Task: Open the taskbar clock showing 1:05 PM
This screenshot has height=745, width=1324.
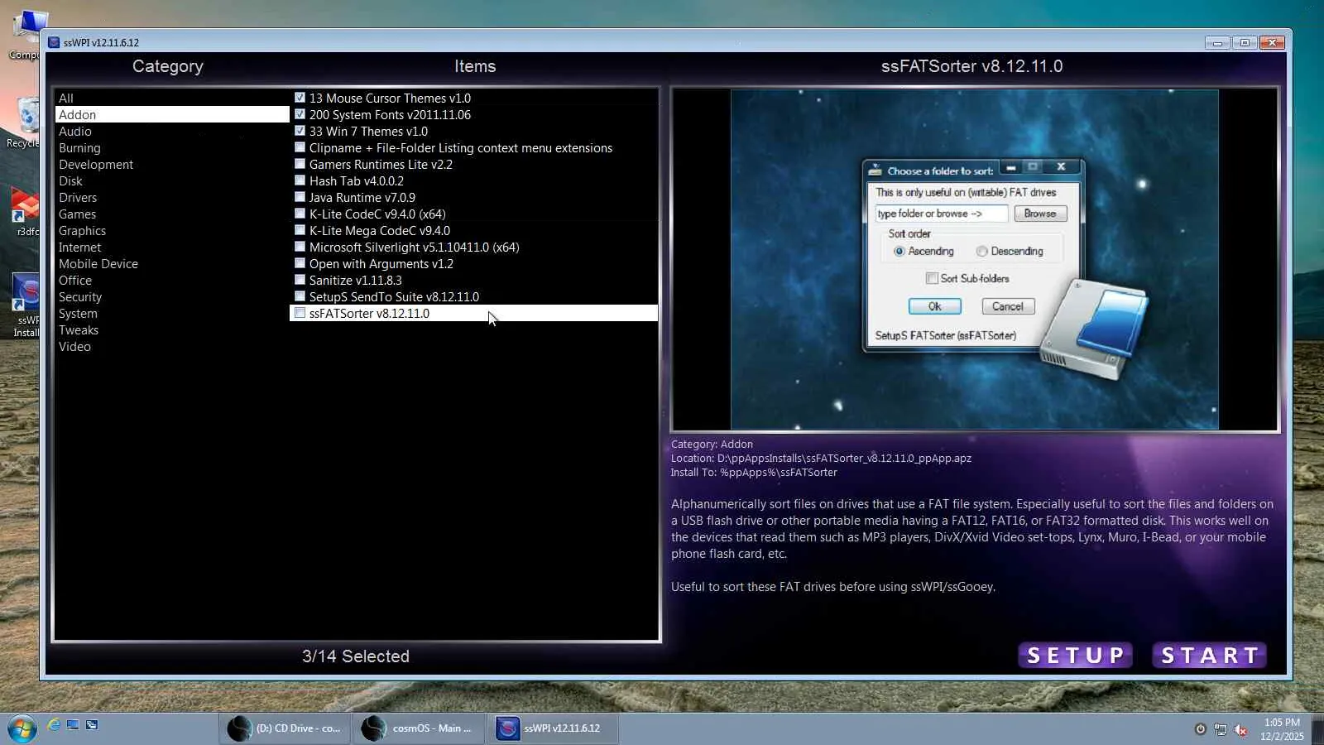Action: (x=1282, y=729)
